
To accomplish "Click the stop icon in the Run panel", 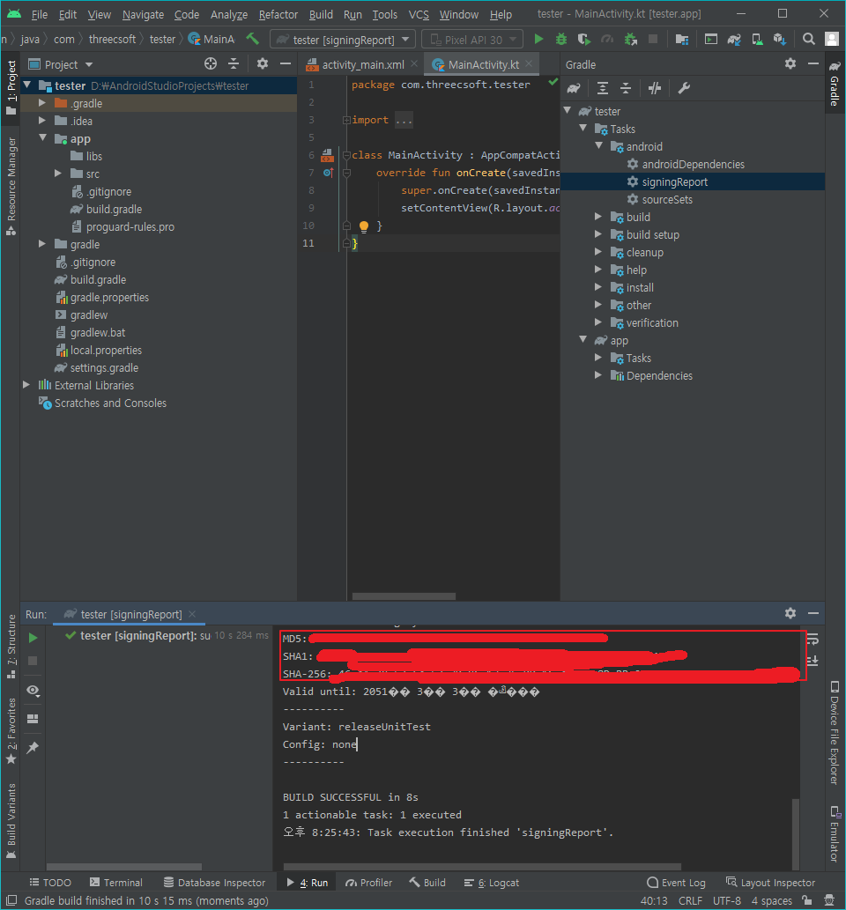I will point(33,661).
